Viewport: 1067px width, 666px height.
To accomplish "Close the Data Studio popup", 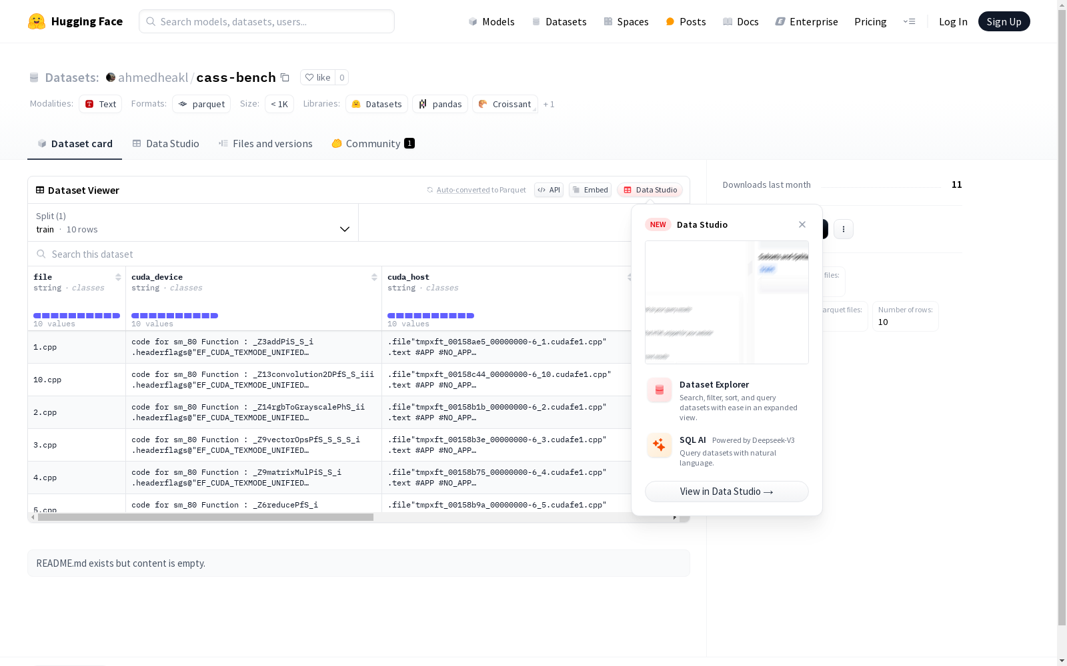I will click(802, 224).
